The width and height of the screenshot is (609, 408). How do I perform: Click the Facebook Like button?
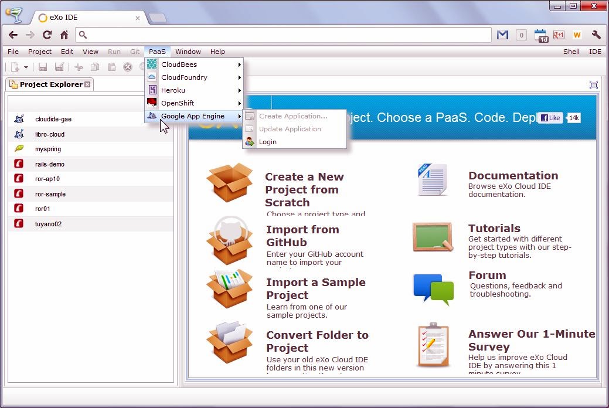coord(550,118)
